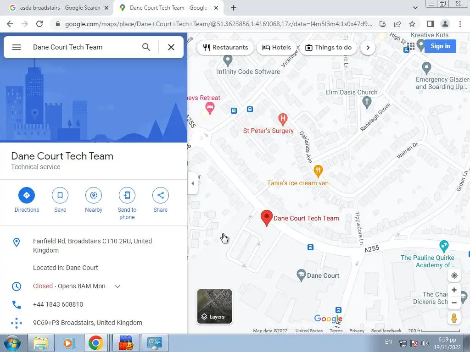Screen dimensions: 470x352
Task: Click the search magnifier icon
Action: [x=146, y=47]
